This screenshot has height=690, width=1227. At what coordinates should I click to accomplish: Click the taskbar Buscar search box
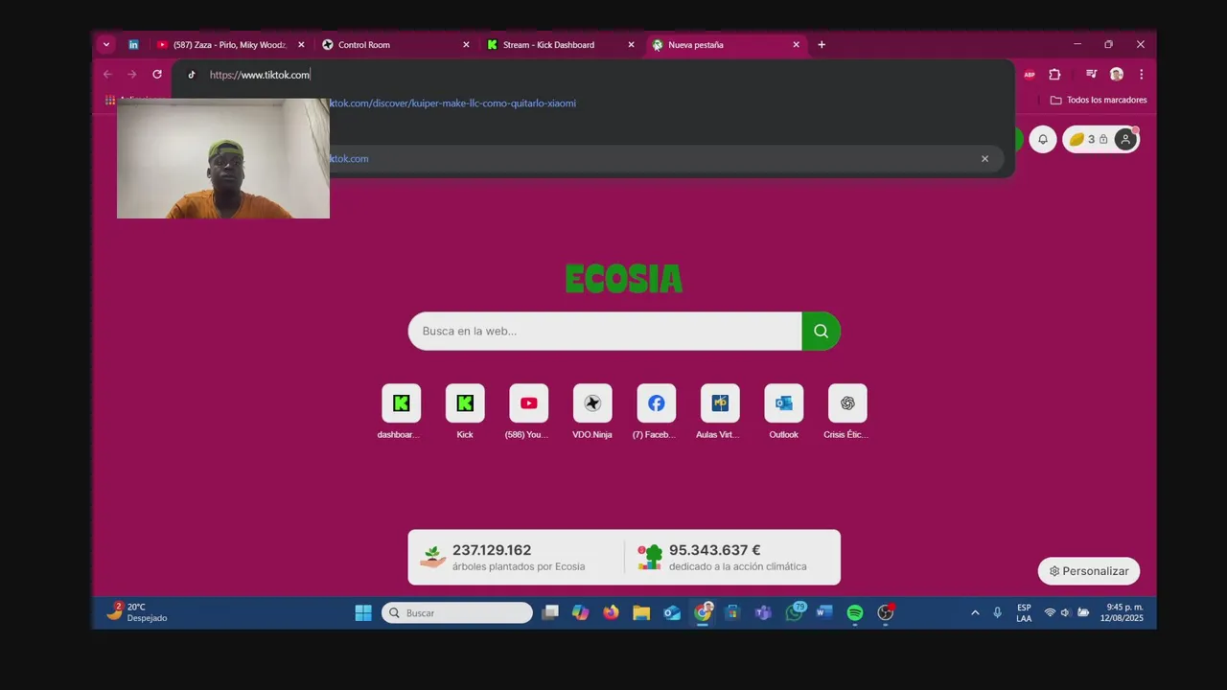click(457, 613)
